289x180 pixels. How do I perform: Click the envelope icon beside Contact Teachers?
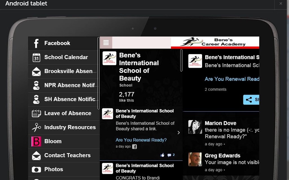tap(36, 156)
